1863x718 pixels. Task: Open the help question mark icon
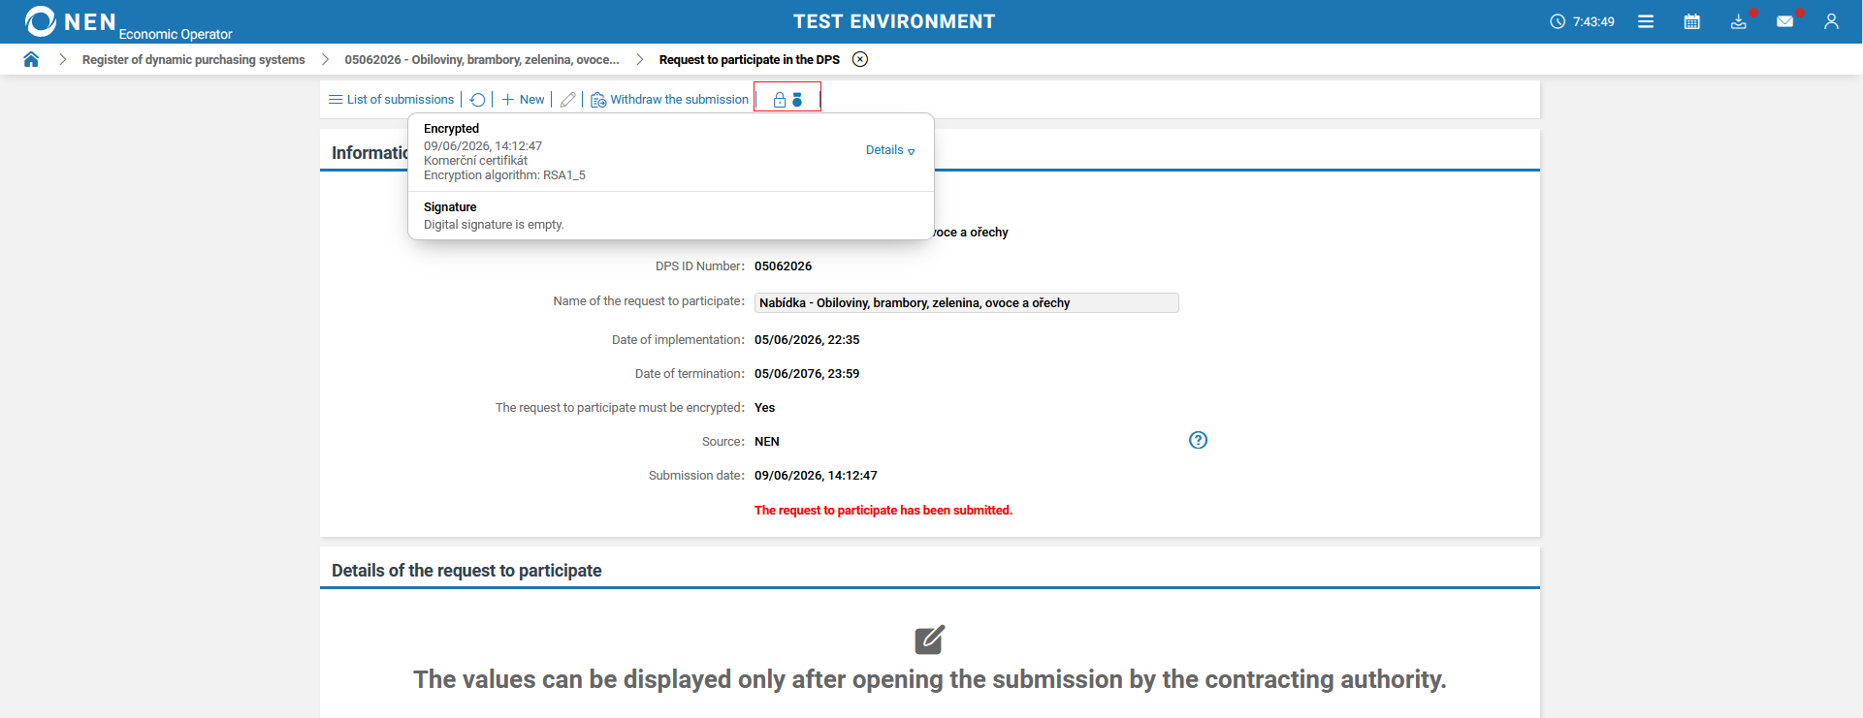pyautogui.click(x=1199, y=440)
